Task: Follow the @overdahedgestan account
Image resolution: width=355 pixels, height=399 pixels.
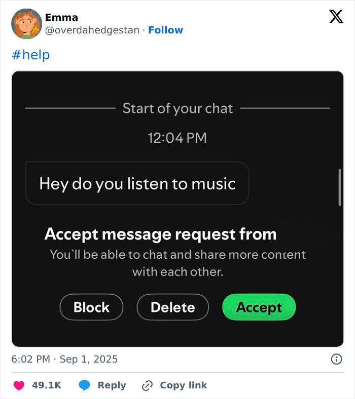Action: click(166, 30)
